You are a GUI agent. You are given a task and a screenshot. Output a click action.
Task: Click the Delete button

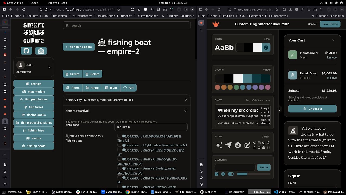point(92,74)
